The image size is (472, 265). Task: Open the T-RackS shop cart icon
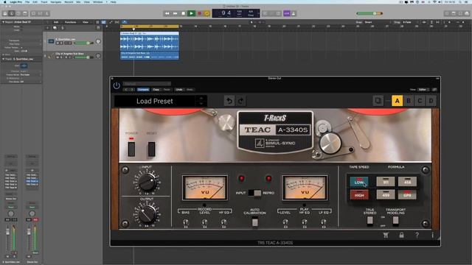(x=386, y=236)
